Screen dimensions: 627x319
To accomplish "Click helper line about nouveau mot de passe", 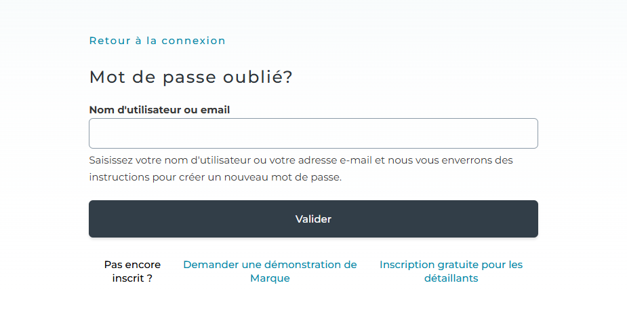I will tap(216, 178).
